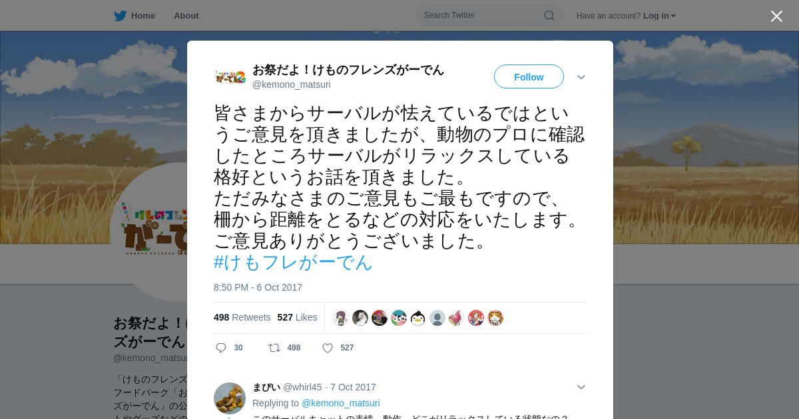The width and height of the screenshot is (799, 419).
Task: Expand options chevron on まぴぃ's reply
Action: (581, 387)
